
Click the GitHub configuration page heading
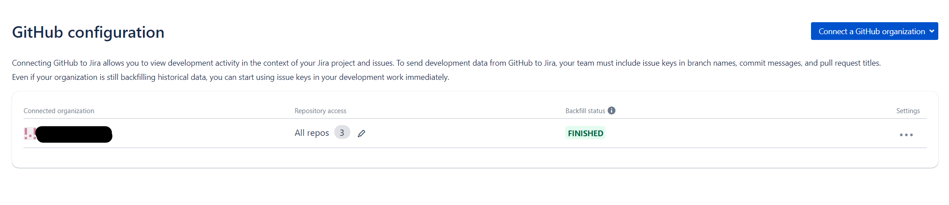tap(88, 32)
